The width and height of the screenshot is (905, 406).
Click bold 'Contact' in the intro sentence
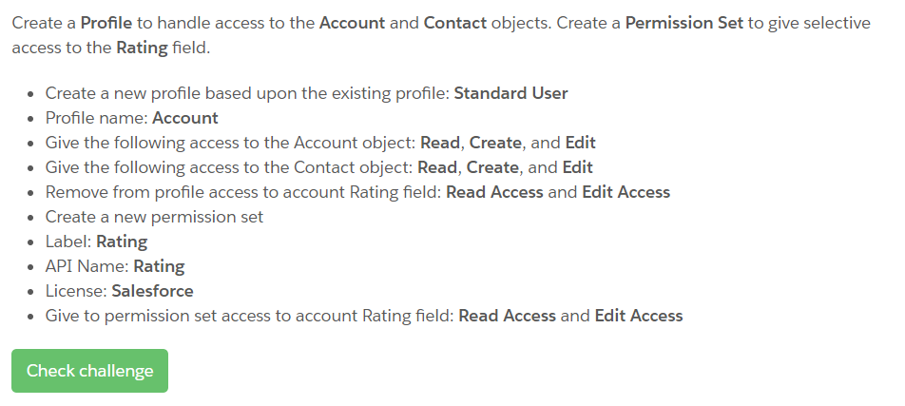pos(453,22)
